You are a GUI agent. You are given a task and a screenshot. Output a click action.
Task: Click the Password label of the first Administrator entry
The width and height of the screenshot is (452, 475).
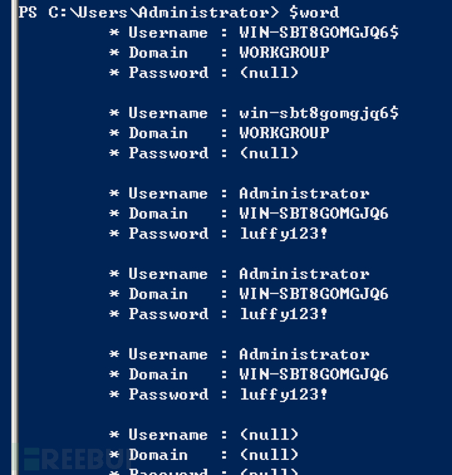[168, 234]
